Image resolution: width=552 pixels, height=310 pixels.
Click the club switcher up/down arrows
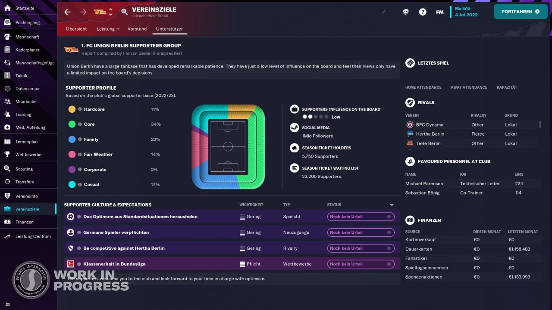[x=111, y=12]
